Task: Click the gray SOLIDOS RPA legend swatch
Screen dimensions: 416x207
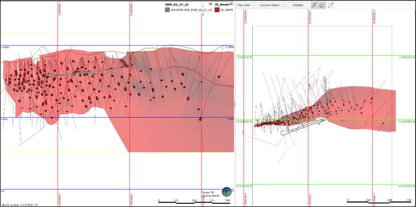Action: [x=167, y=10]
